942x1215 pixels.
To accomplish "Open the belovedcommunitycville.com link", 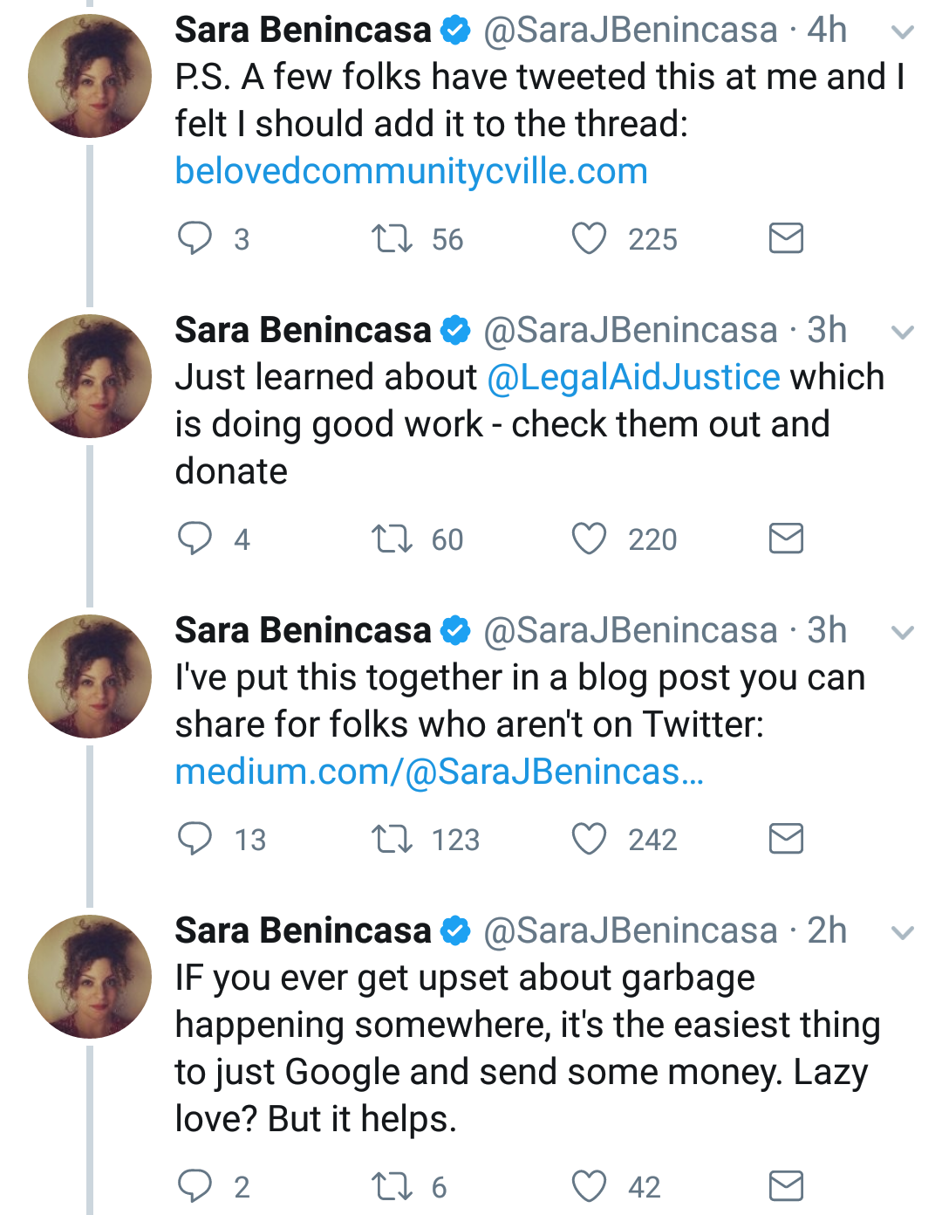I will pos(411,171).
